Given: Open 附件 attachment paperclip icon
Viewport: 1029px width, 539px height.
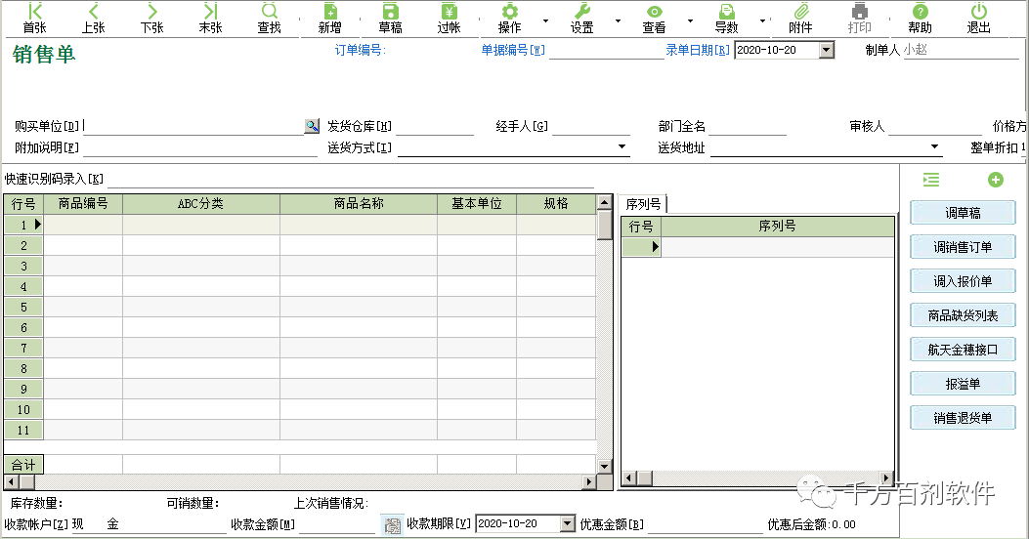Looking at the screenshot, I should tap(800, 19).
